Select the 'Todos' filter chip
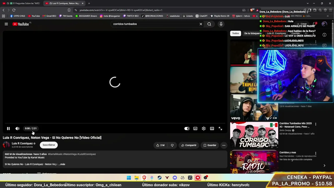Screen dimensions: 334x188 [x=236, y=33]
